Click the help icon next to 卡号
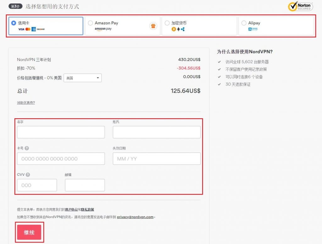322x244 pixels. (x=27, y=148)
